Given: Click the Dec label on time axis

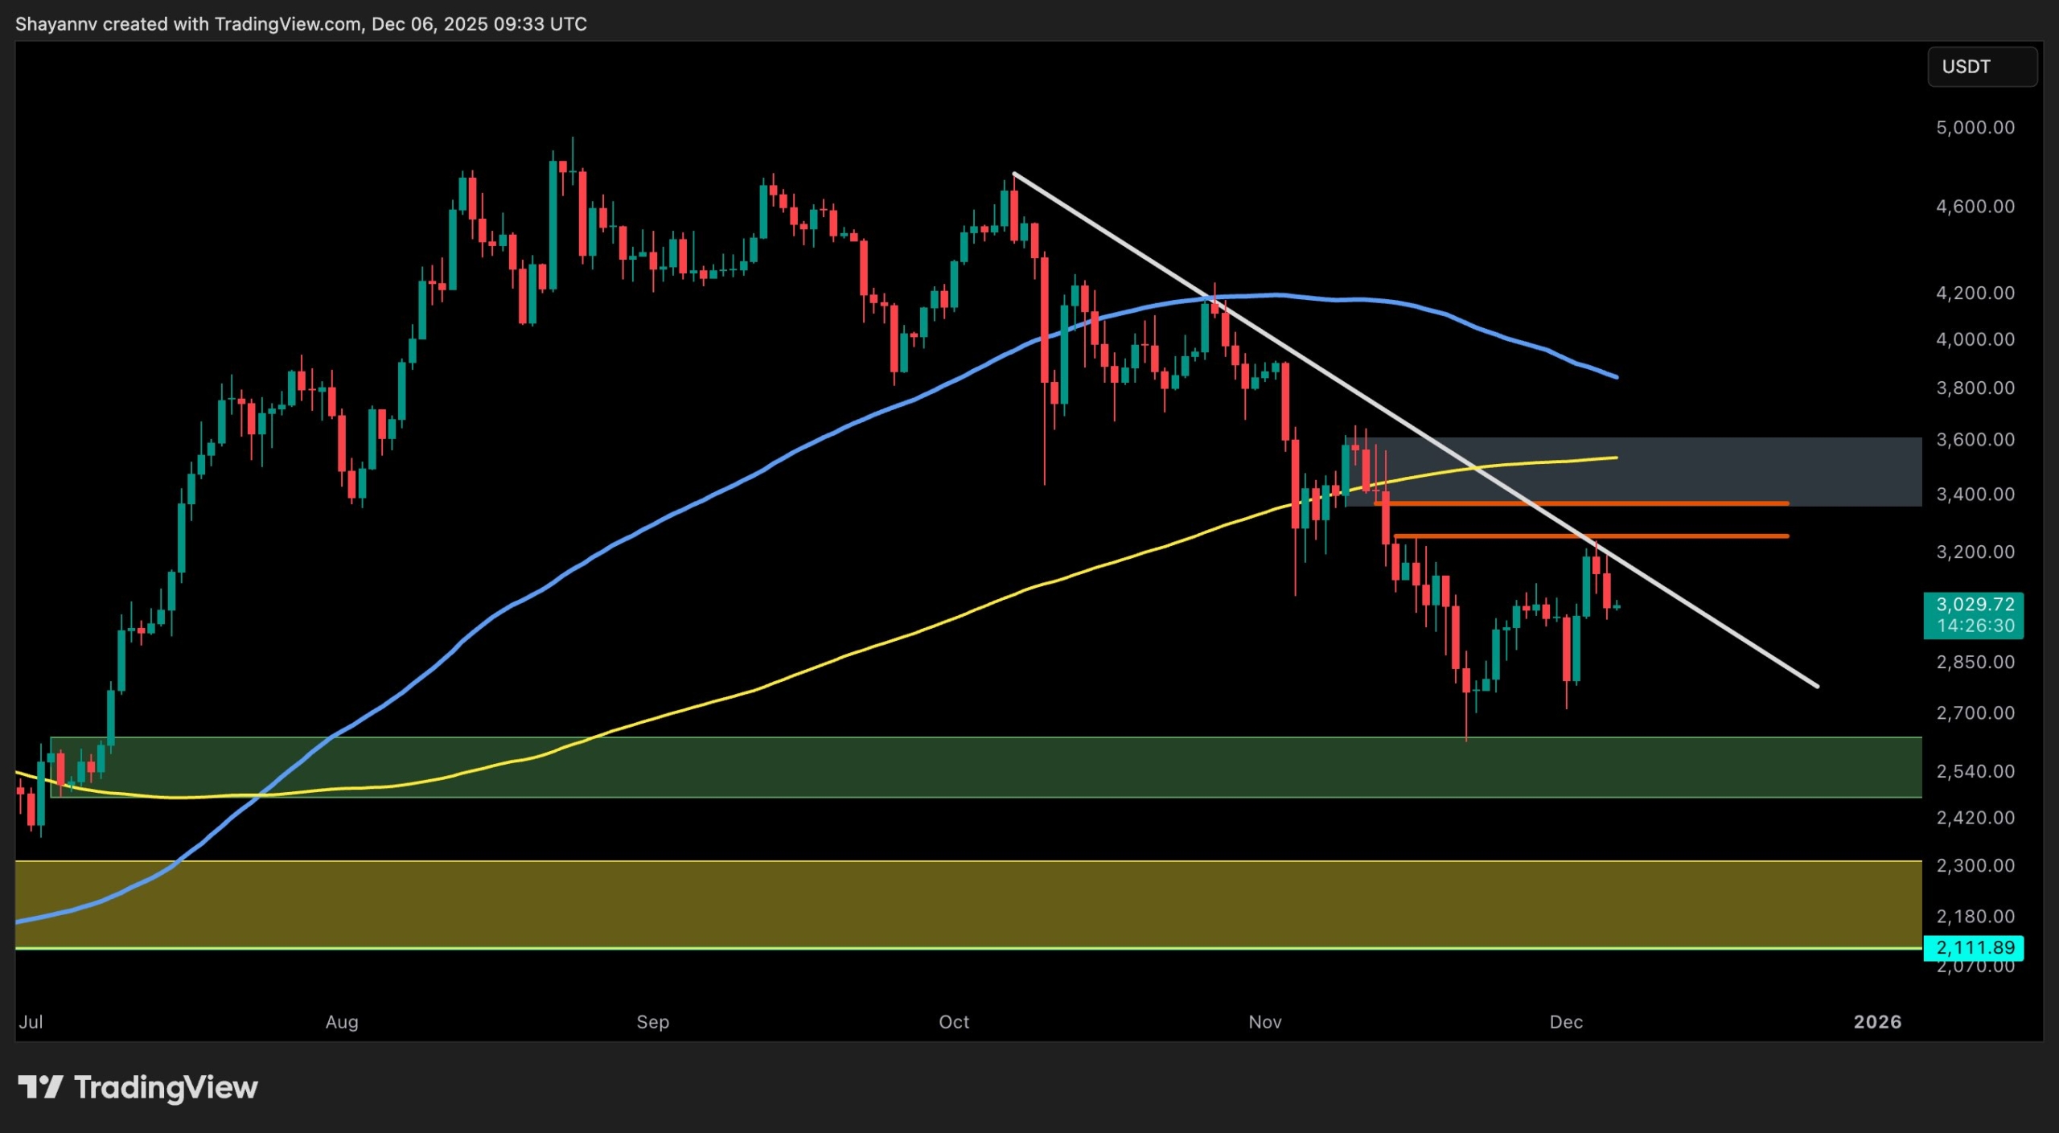Looking at the screenshot, I should tap(1568, 1022).
